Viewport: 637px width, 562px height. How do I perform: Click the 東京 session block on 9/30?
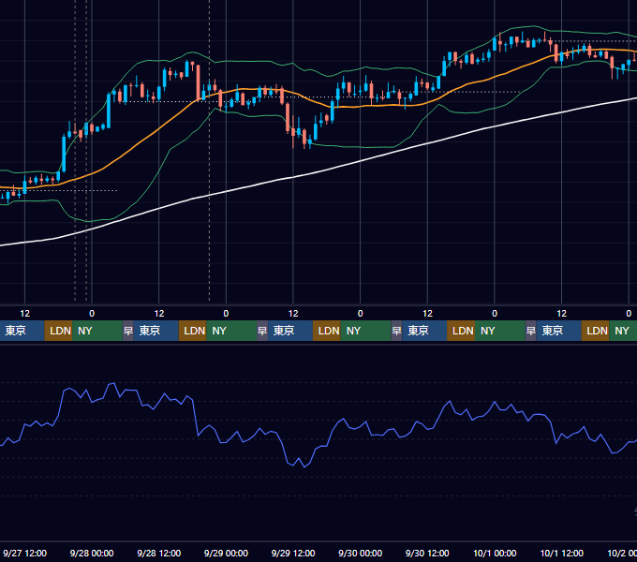(x=424, y=331)
